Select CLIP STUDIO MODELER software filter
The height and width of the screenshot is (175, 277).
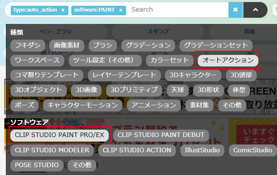52,150
